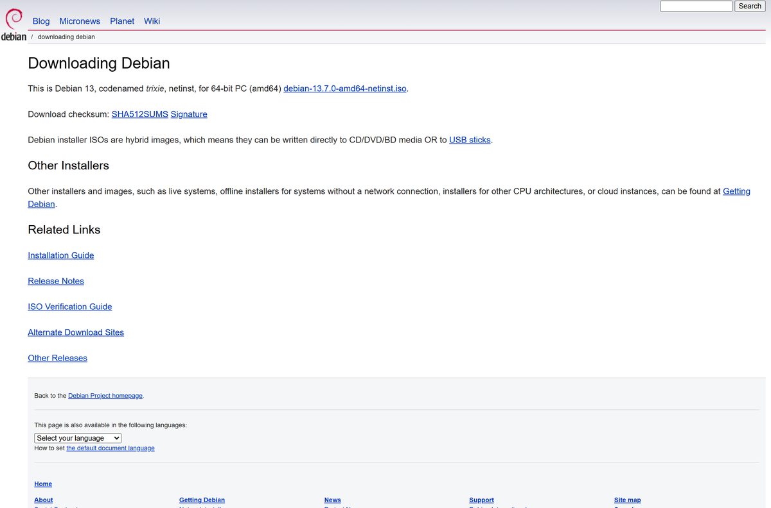Click the search text field
Viewport: 771px width, 508px height.
pos(696,6)
